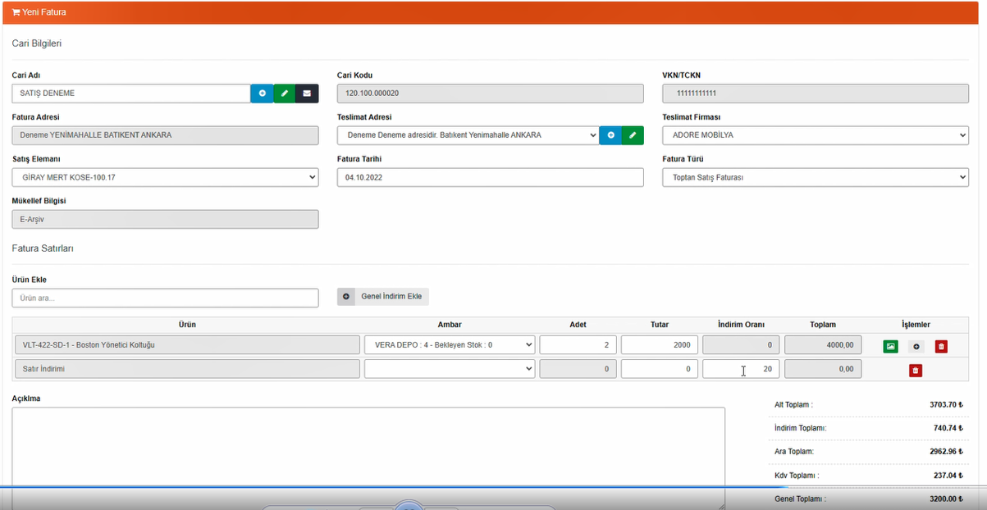Click the gray plus icon in Boston Koltuğu row

pyautogui.click(x=916, y=346)
